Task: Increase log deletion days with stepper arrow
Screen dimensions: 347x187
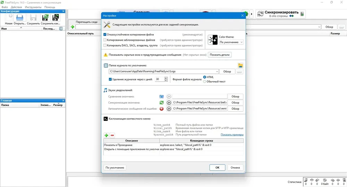Action: tap(166, 78)
